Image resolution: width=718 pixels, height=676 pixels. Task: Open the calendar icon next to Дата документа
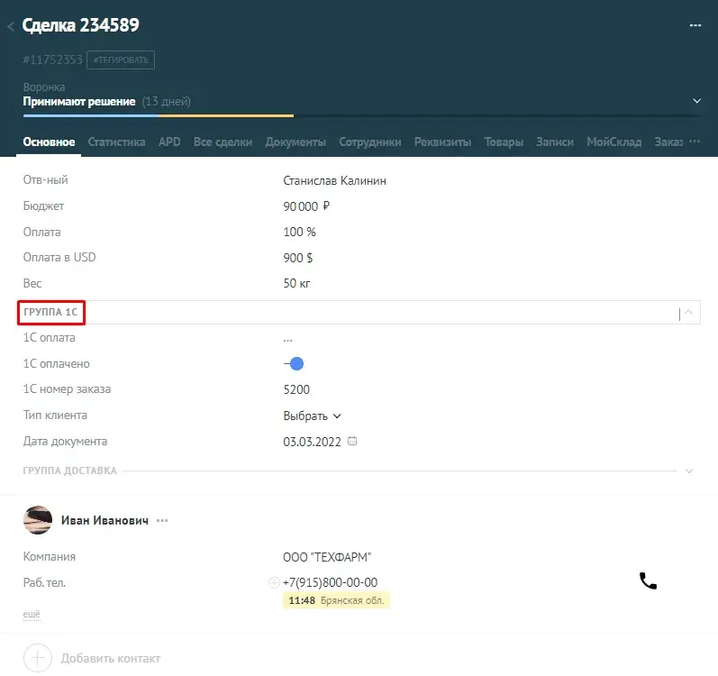pos(352,441)
